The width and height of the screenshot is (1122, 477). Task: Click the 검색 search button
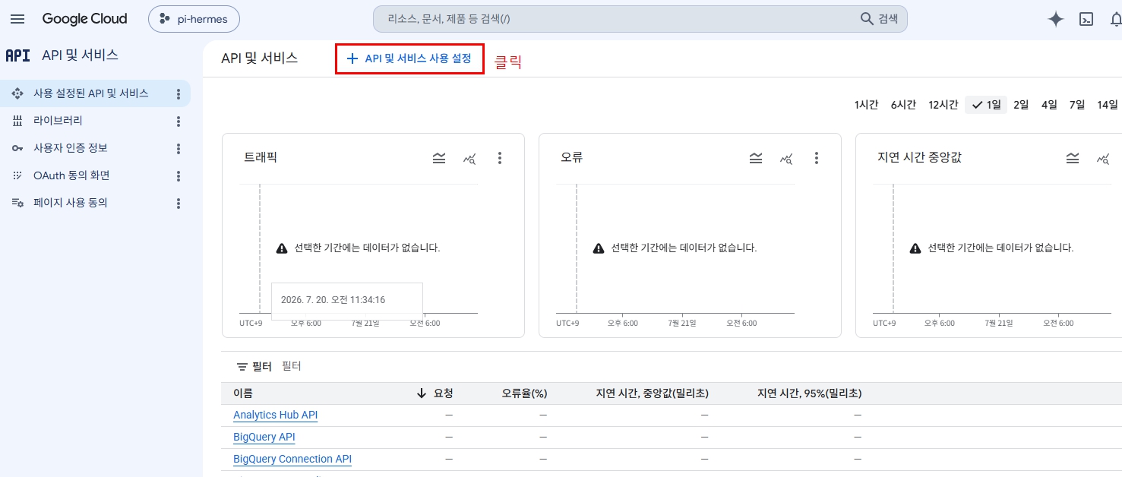point(879,19)
